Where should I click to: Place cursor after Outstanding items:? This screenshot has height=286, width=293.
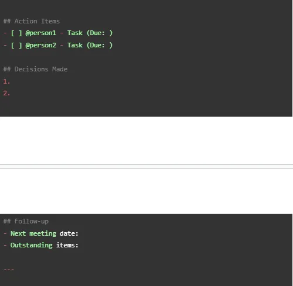(x=79, y=245)
